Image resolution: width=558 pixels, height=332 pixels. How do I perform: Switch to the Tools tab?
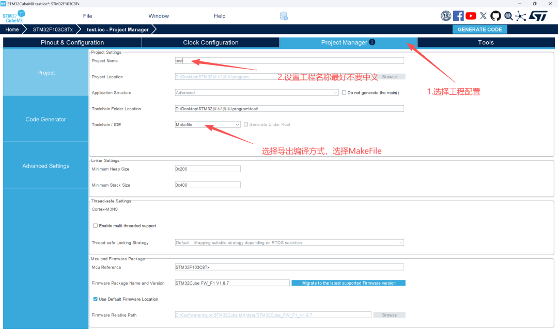point(486,43)
